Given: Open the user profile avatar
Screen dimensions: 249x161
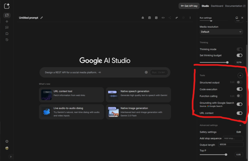Looking at the screenshot, I should point(7,148).
